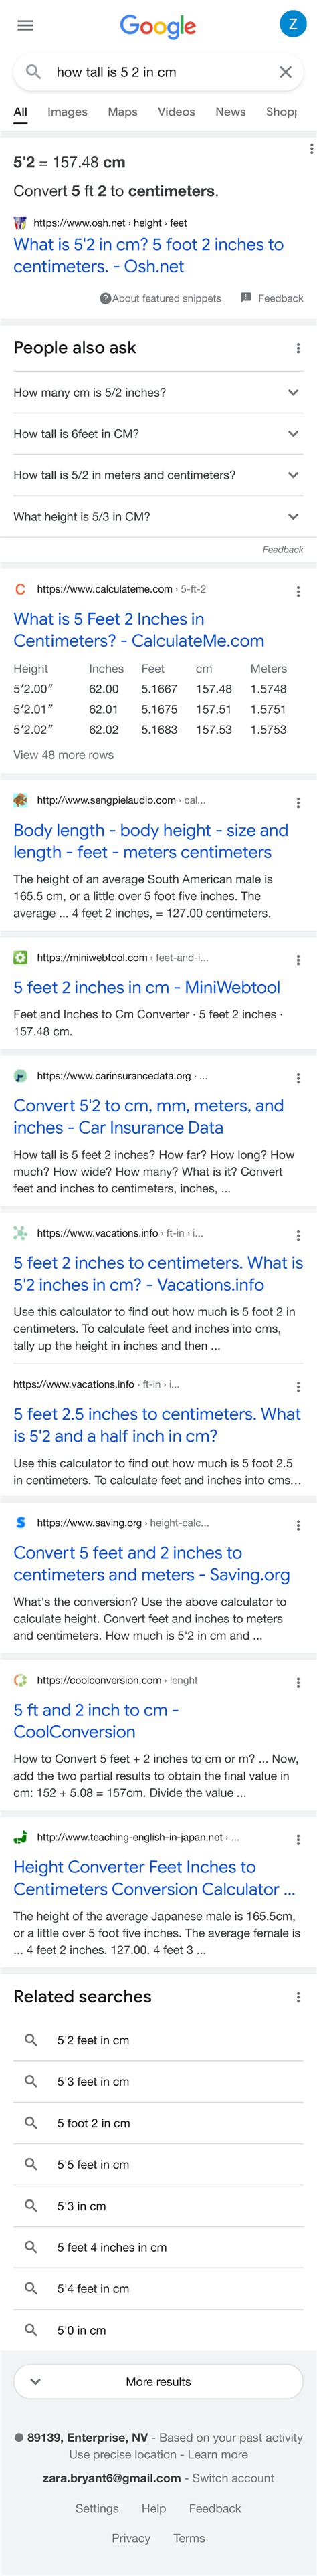
Task: Open account avatar labeled Z
Action: [x=291, y=25]
